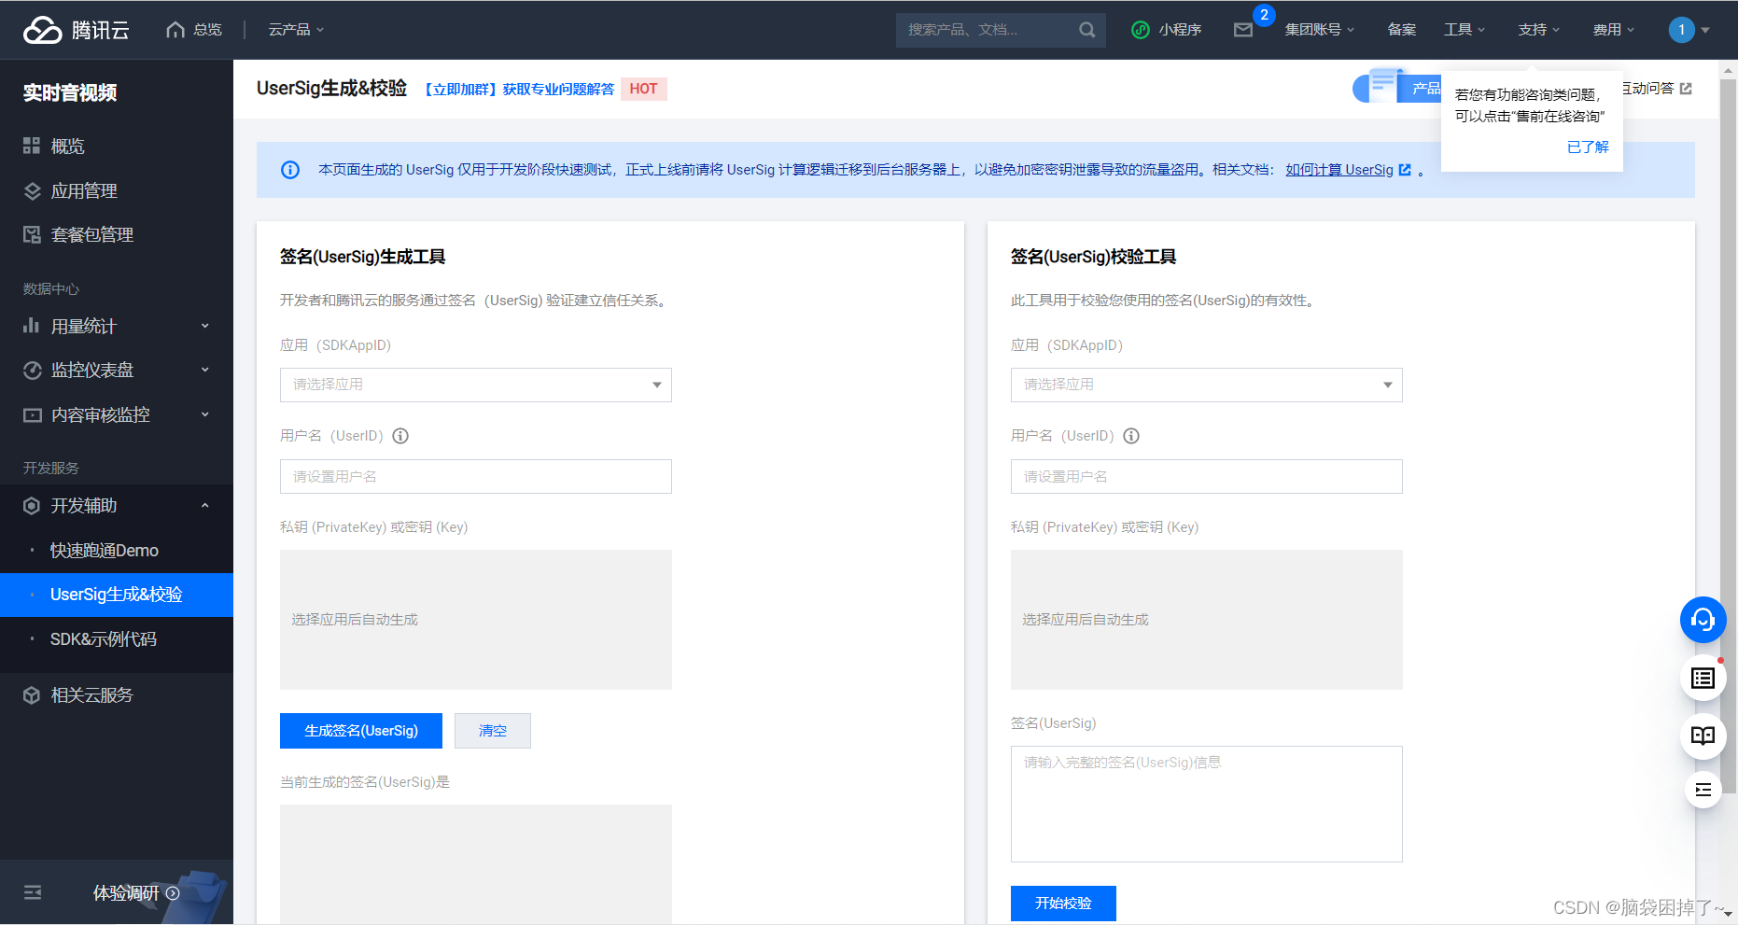1738x925 pixels.
Task: Click UserID field in generation tool
Action: pos(476,476)
